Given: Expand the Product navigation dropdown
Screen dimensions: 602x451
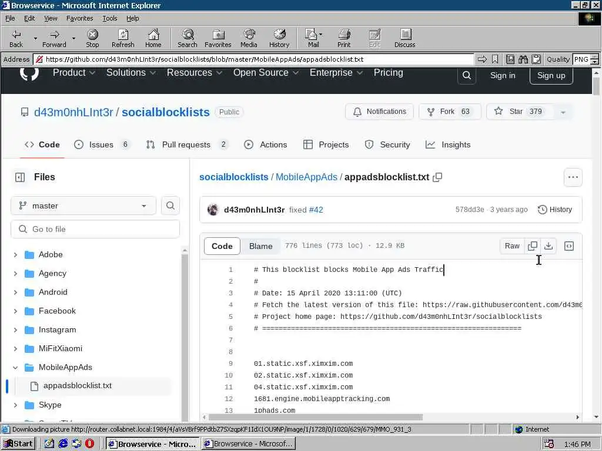Looking at the screenshot, I should point(73,72).
